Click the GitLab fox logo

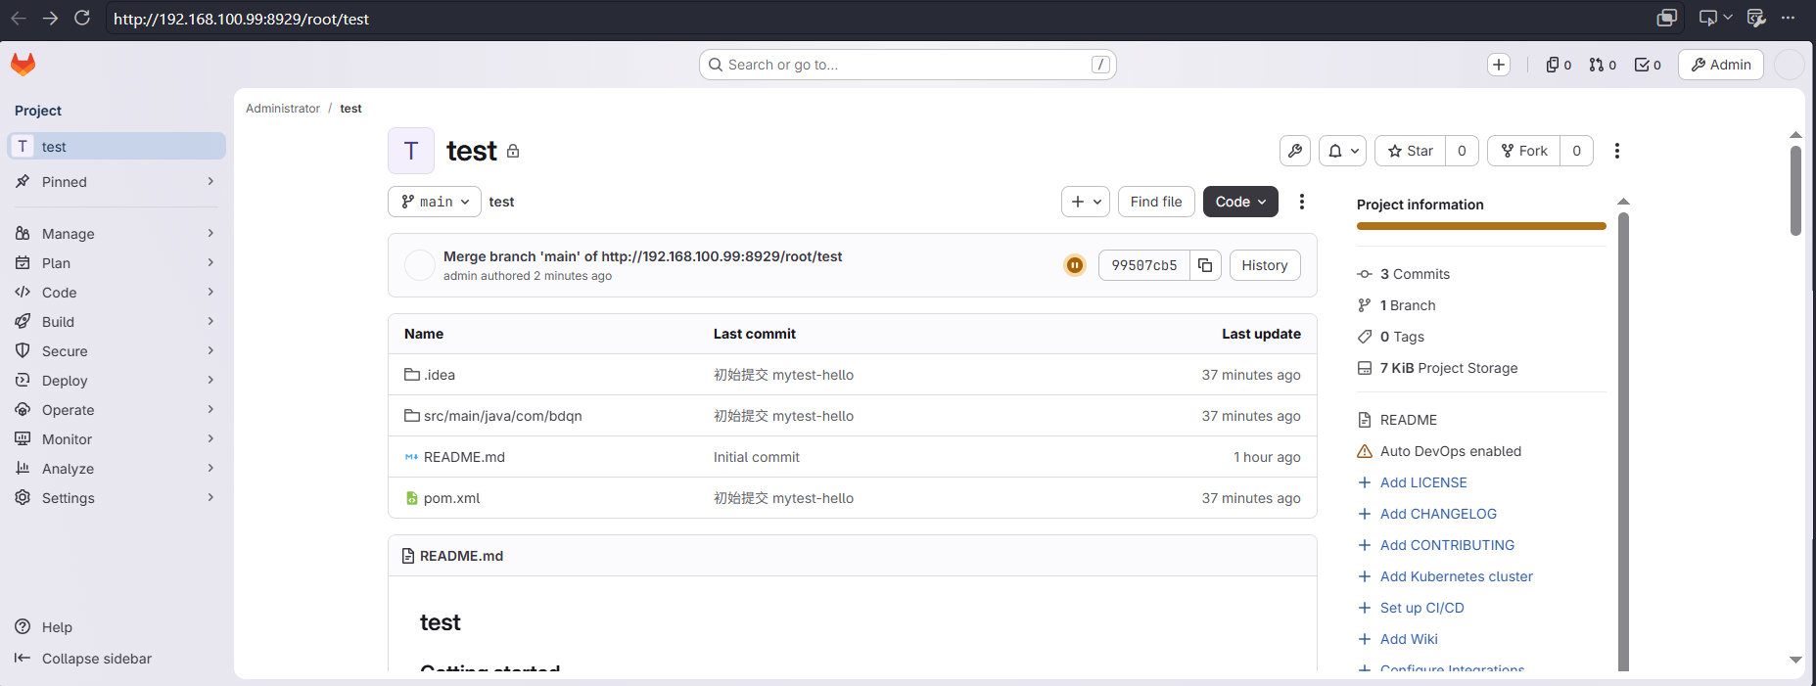tap(23, 65)
